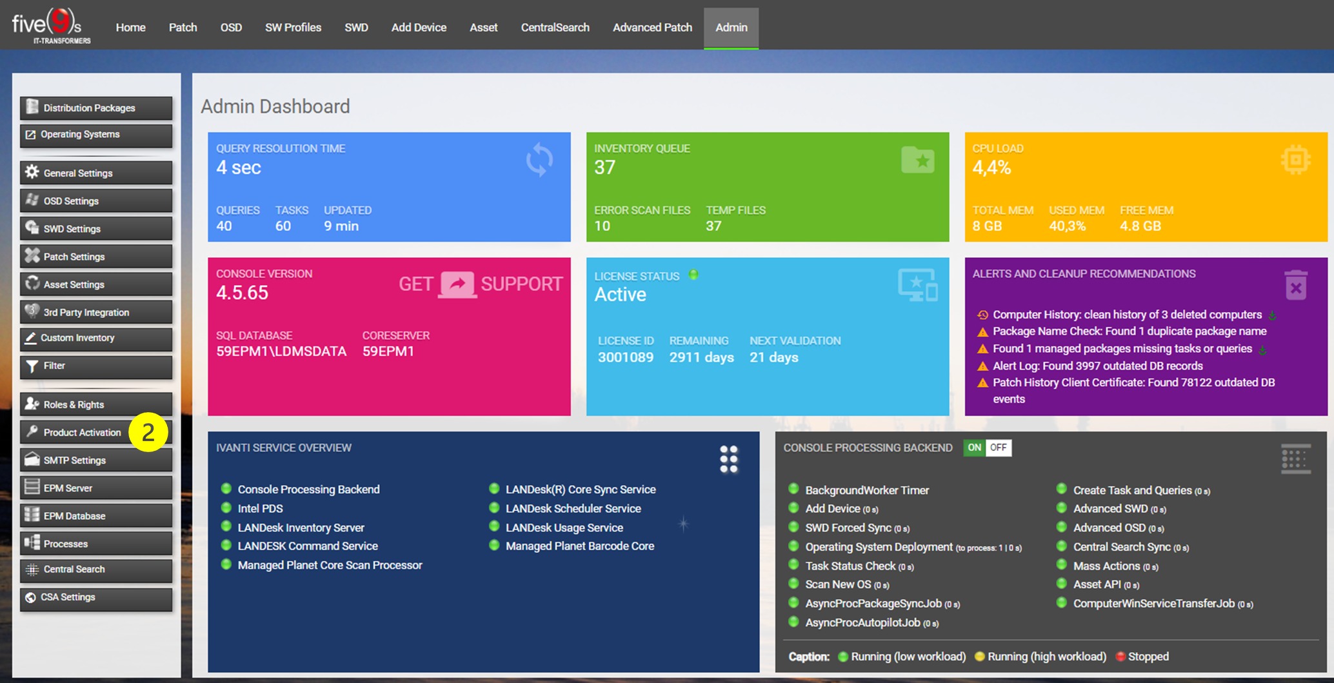Click the five9s IT-Transformers logo
The width and height of the screenshot is (1334, 683).
[x=52, y=26]
